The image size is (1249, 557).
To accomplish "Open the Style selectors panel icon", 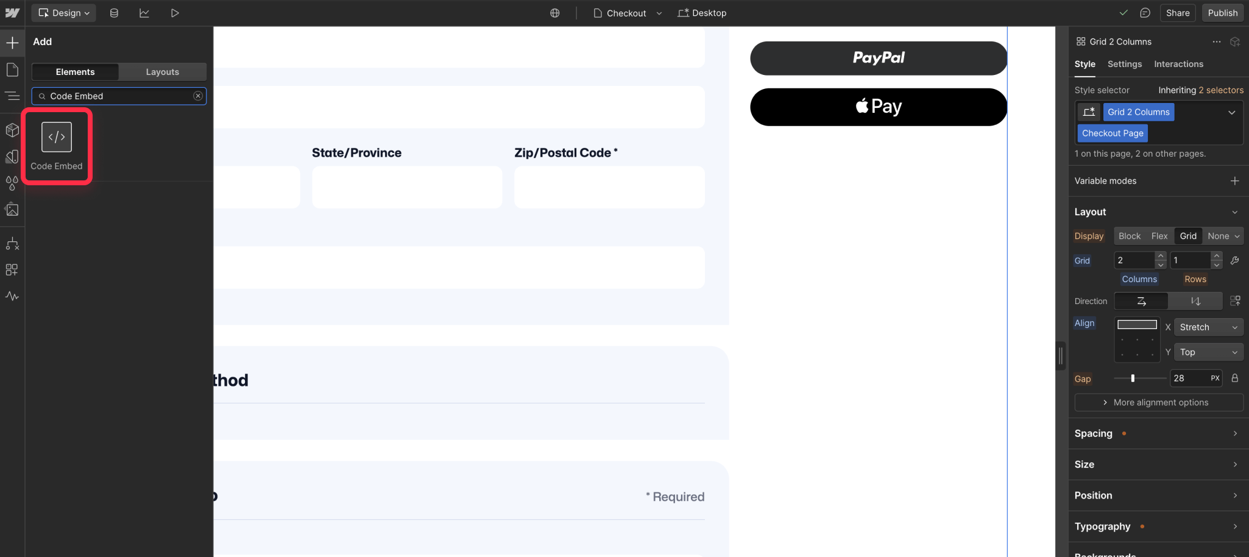I will (x=12, y=157).
